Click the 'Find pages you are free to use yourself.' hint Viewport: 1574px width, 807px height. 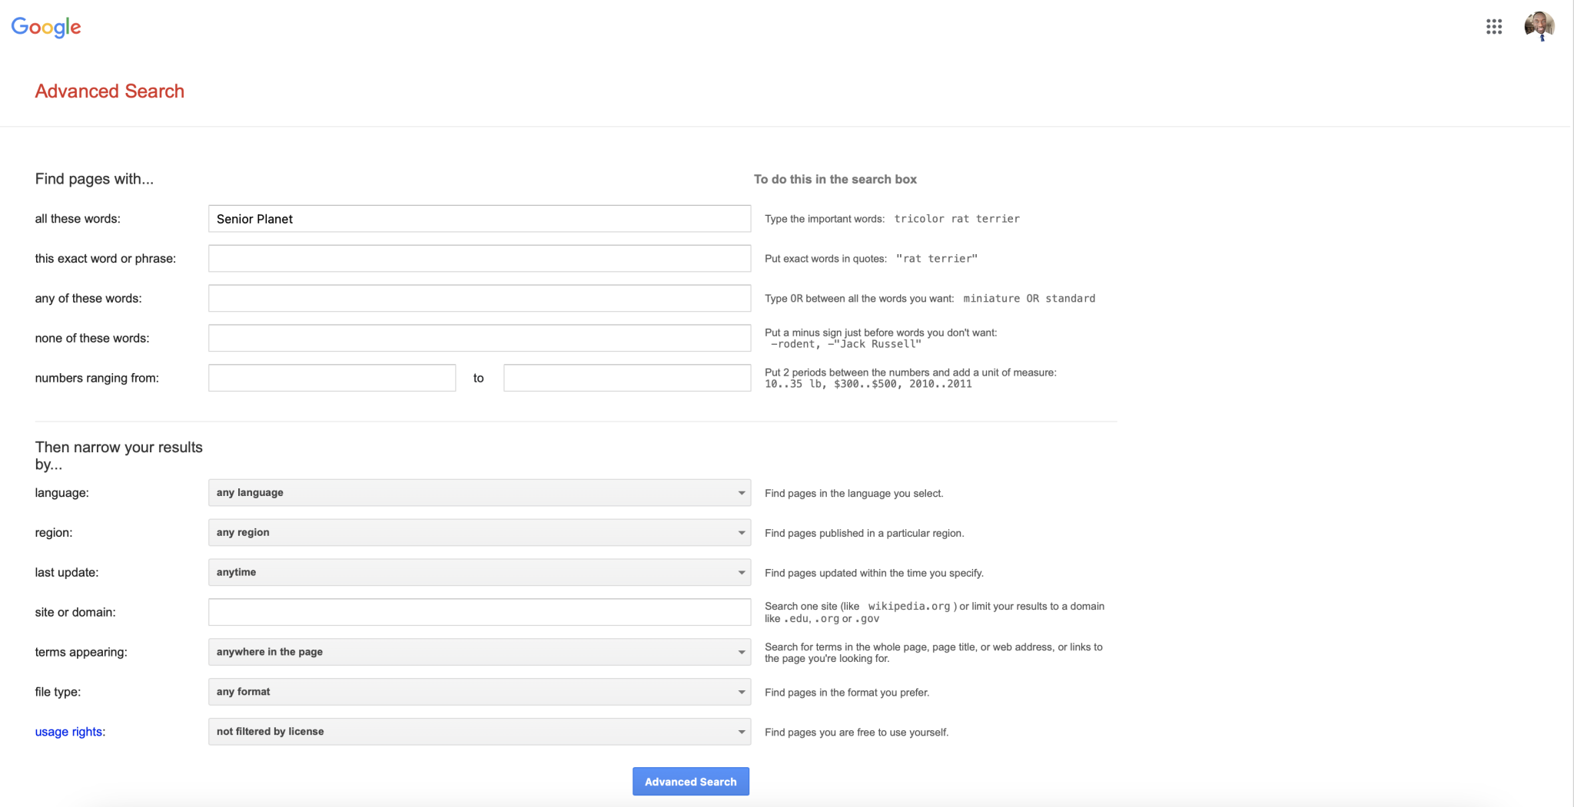tap(856, 733)
